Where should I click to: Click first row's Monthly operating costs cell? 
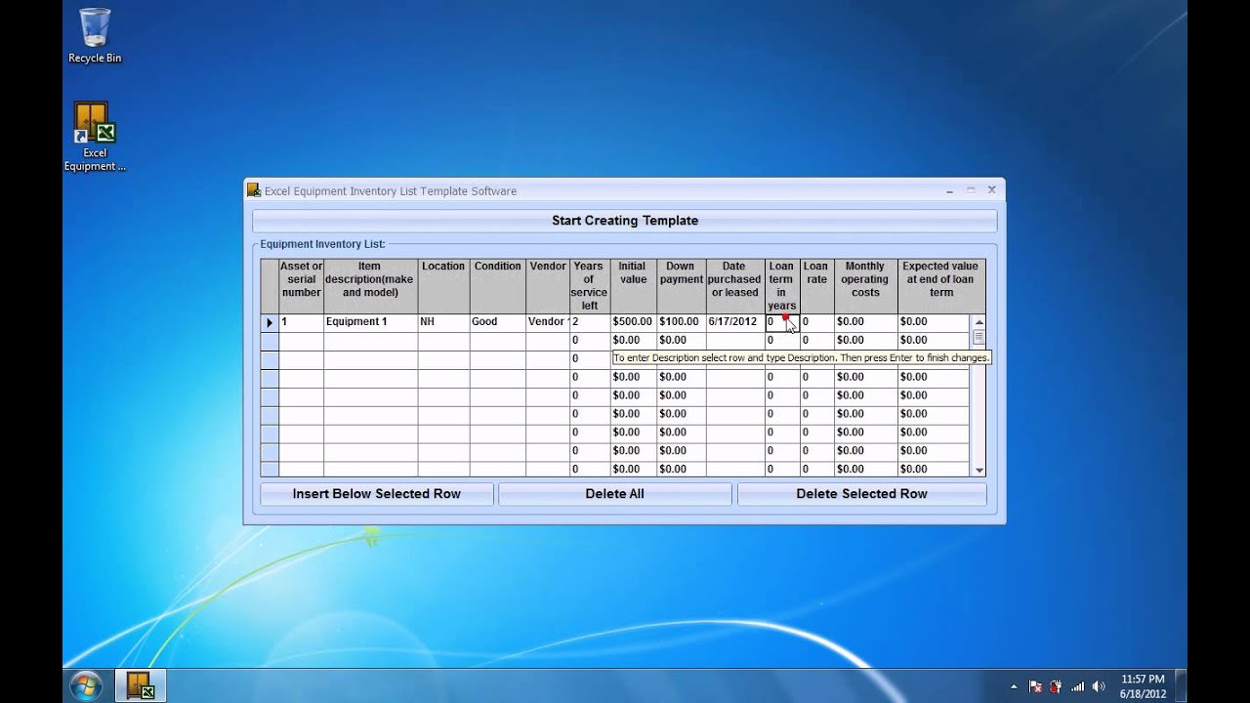pos(865,322)
